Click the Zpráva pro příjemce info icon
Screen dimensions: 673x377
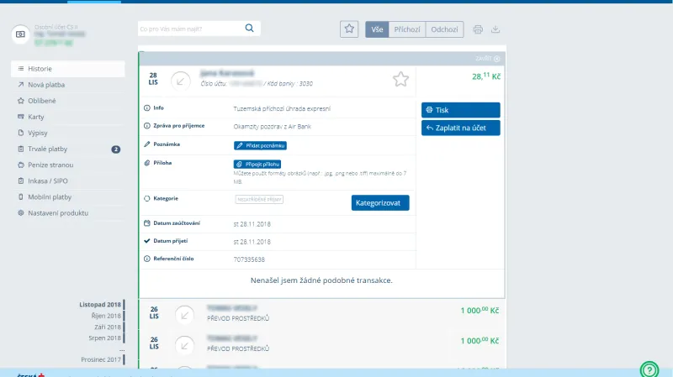(x=146, y=126)
